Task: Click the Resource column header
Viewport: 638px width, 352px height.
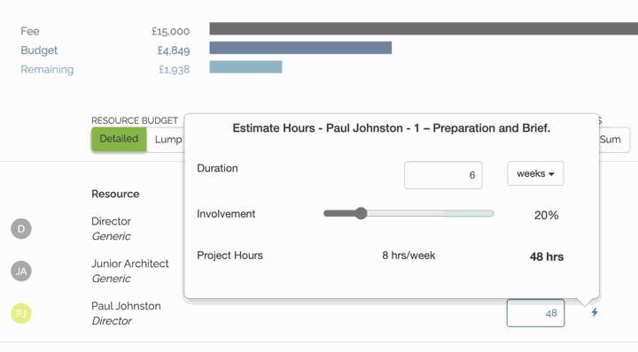Action: coord(115,194)
